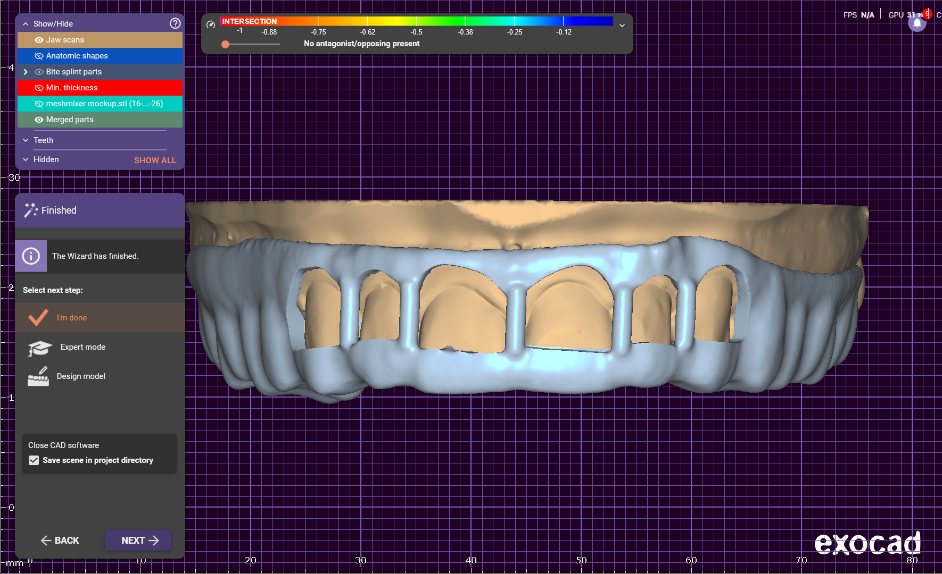942x574 pixels.
Task: Click the Show/Hide help question mark icon
Action: pos(175,23)
